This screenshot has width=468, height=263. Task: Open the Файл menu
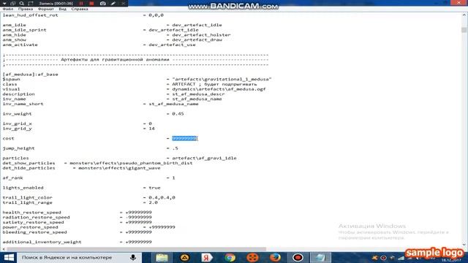(x=8, y=9)
